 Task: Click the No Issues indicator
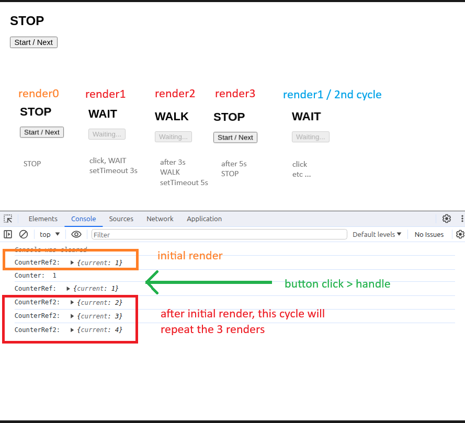coord(429,234)
